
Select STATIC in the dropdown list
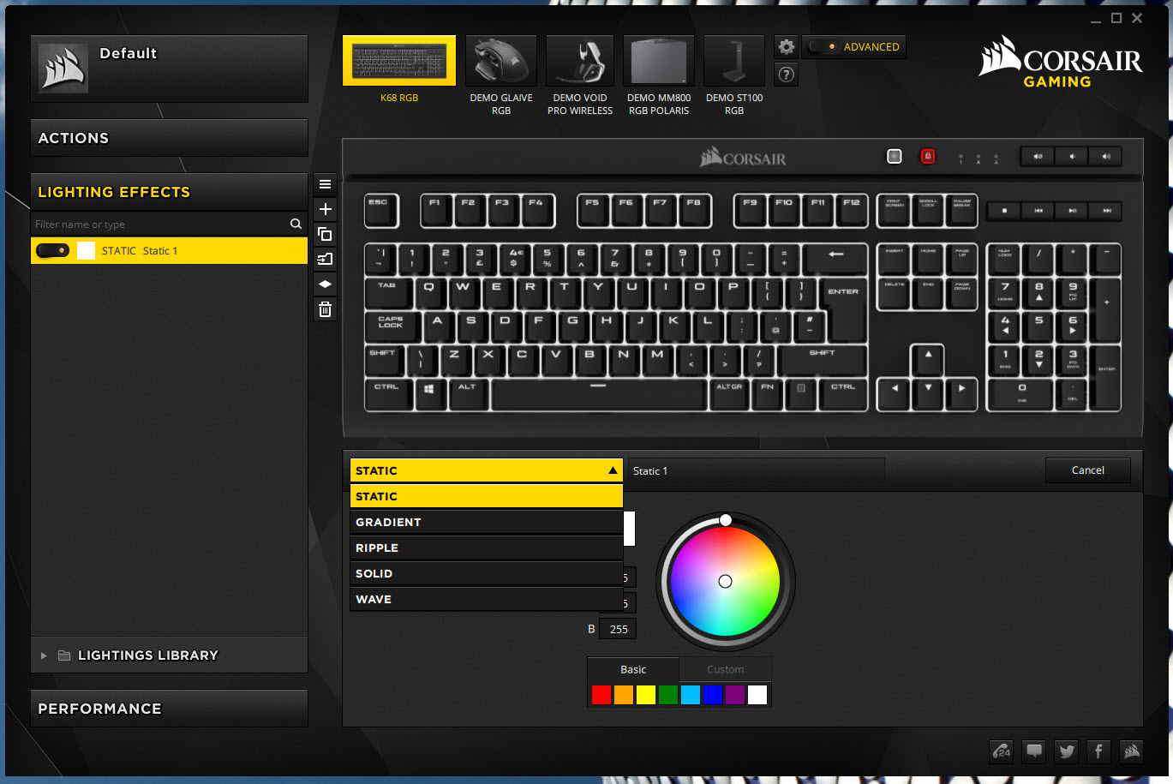click(486, 496)
